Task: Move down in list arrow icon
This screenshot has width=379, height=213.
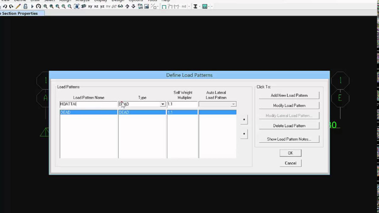Action: click(134, 6)
